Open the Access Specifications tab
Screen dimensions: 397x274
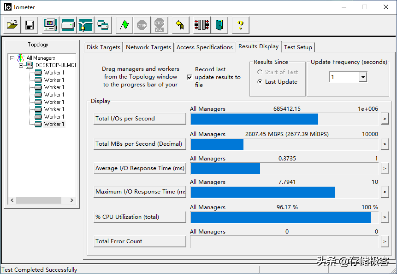click(x=205, y=47)
